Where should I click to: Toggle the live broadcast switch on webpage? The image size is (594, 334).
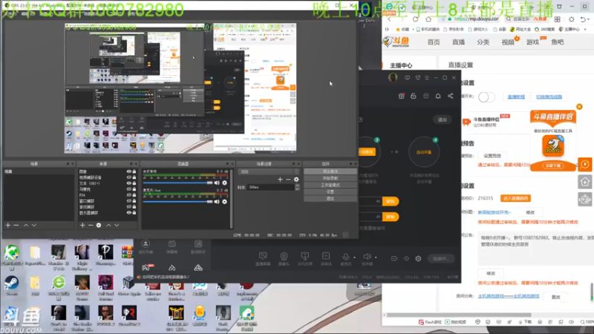[x=486, y=97]
